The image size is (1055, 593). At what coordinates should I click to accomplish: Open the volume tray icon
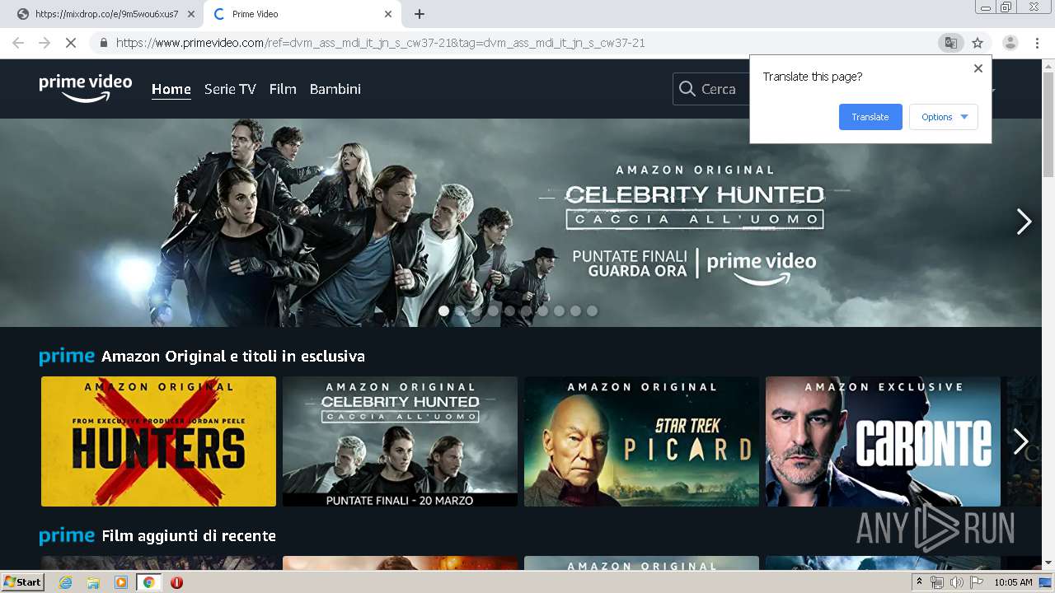click(x=956, y=582)
